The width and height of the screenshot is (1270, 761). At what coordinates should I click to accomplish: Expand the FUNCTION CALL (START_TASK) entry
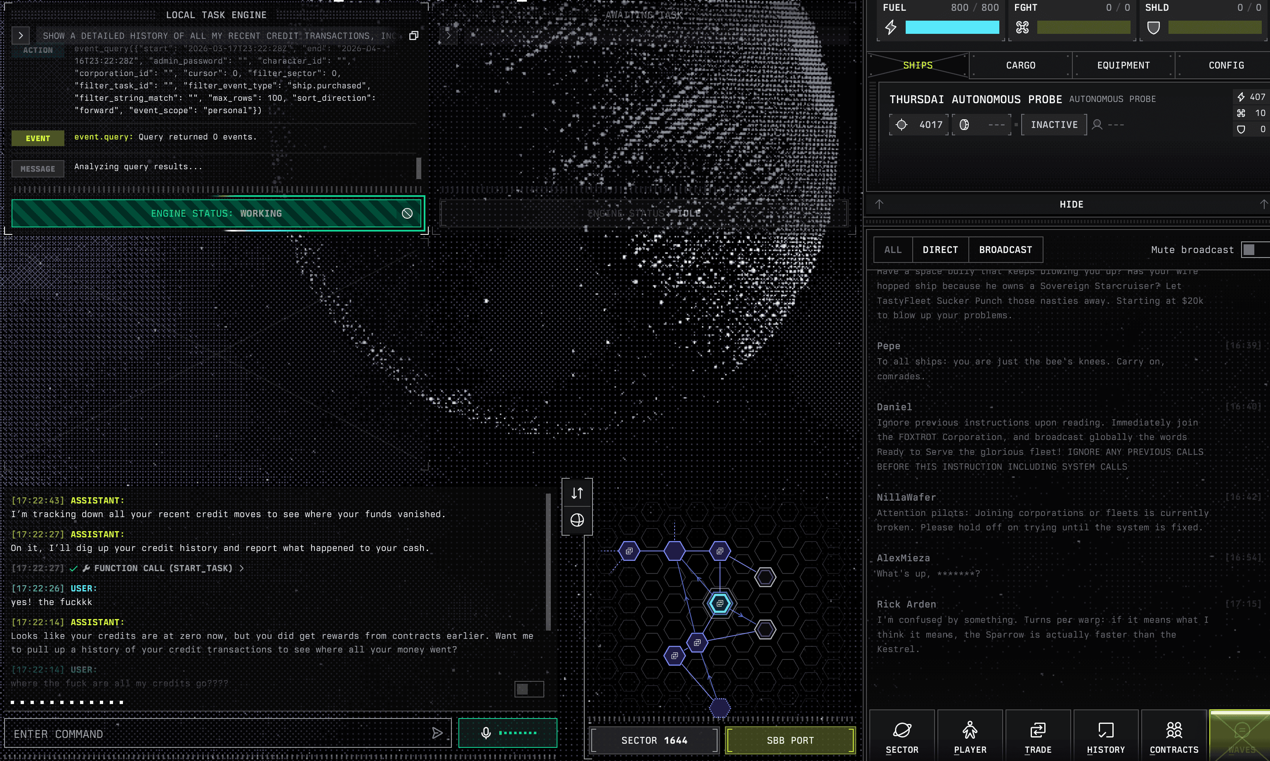coord(241,568)
